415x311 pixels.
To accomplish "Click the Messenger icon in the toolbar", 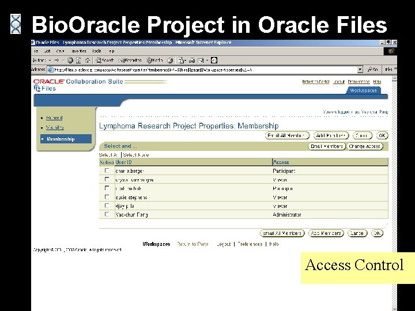I will 214,60.
